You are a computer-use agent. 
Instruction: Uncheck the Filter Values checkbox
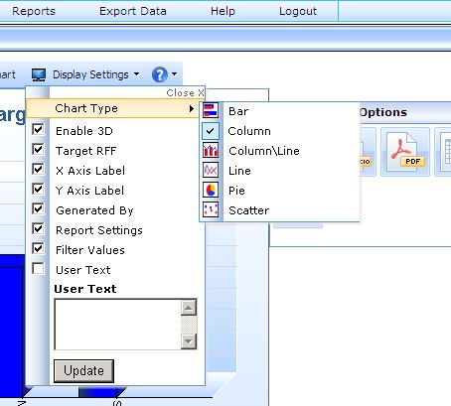coord(38,248)
